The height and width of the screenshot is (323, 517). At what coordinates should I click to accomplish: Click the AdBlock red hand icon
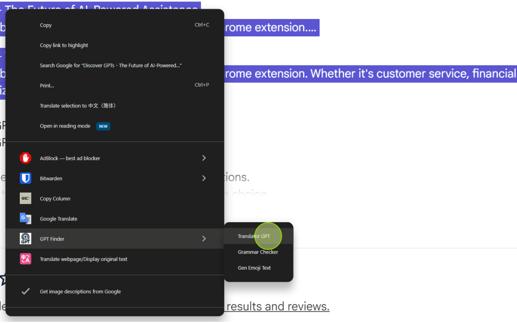[x=25, y=158]
